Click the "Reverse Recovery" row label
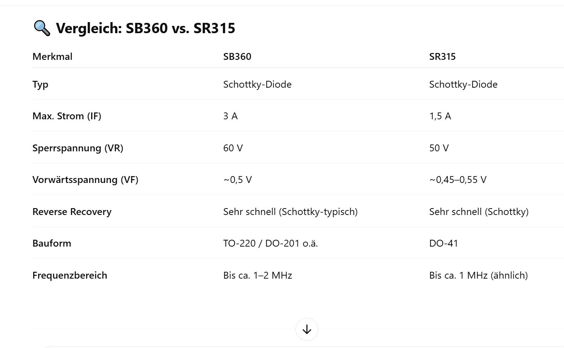 72,212
